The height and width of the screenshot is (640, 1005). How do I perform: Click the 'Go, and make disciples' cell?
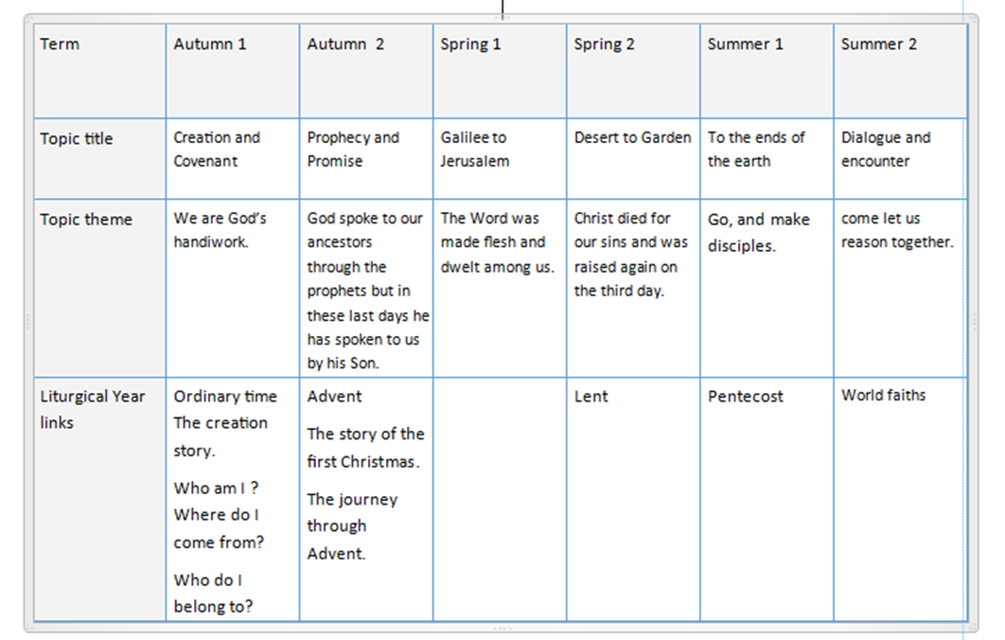click(x=767, y=288)
